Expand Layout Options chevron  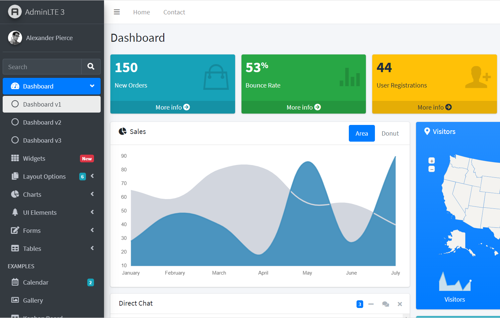tap(92, 176)
